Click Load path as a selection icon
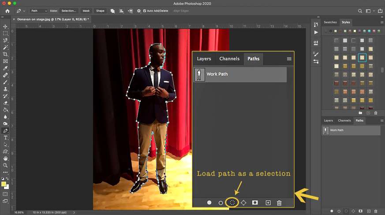Viewport: 385px width, 215px height. tap(232, 203)
